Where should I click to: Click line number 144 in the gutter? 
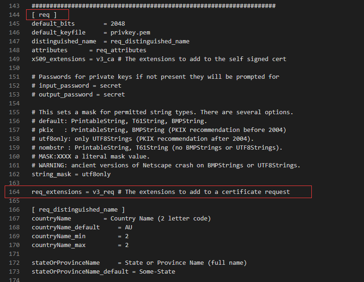(x=14, y=15)
